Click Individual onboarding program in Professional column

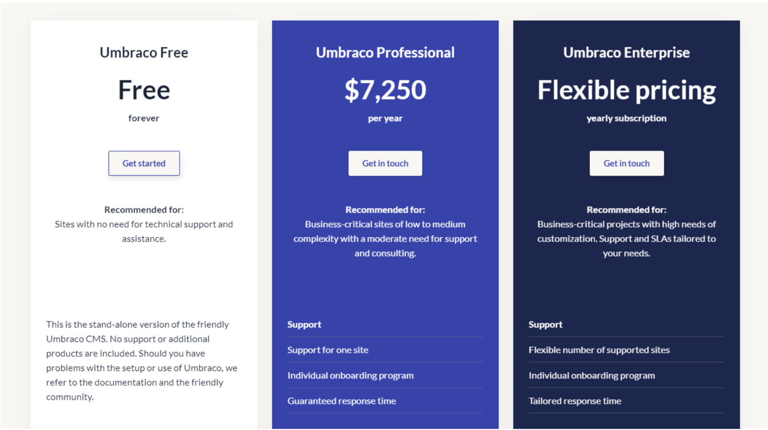click(350, 376)
